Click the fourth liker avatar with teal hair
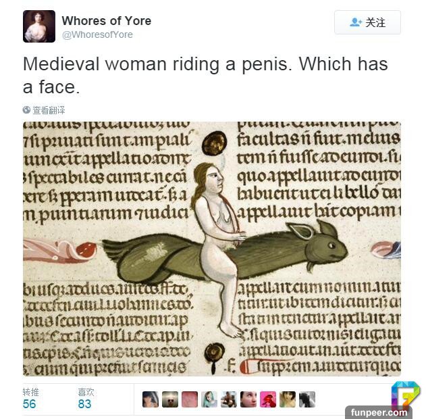Image resolution: width=426 pixels, height=419 pixels. pos(209,399)
